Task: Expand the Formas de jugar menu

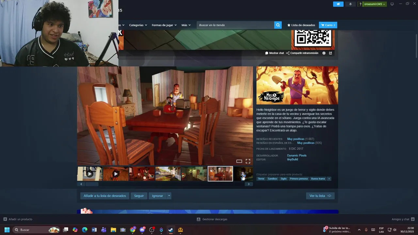Action: [x=164, y=25]
